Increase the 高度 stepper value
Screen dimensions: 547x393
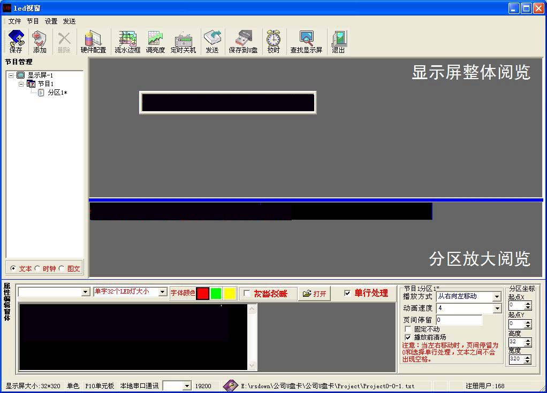528,340
